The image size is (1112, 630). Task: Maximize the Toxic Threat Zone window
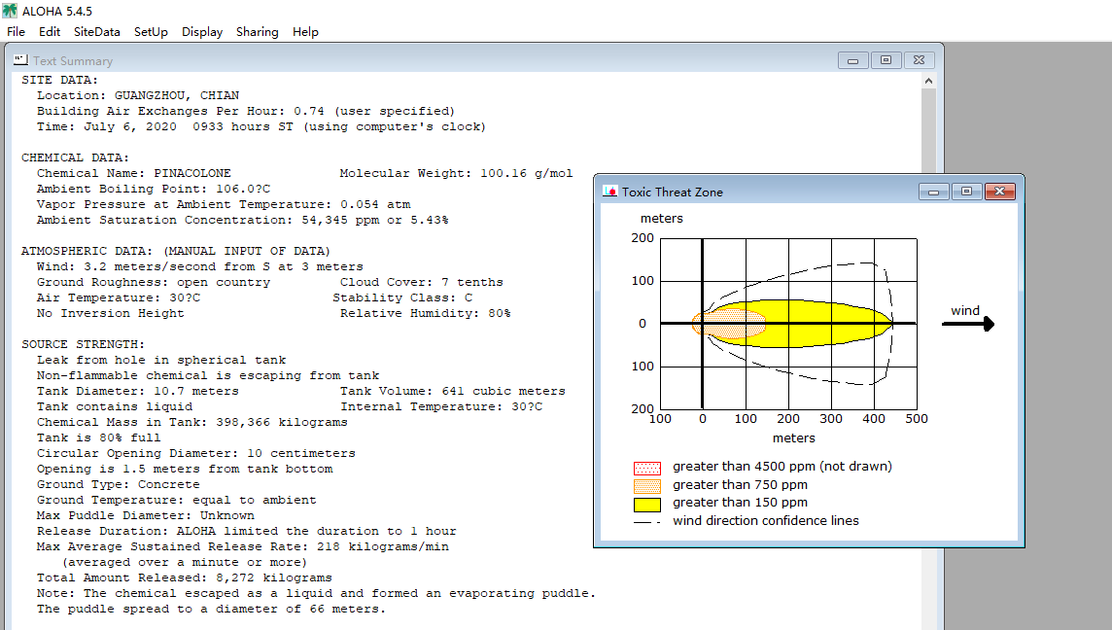coord(966,192)
